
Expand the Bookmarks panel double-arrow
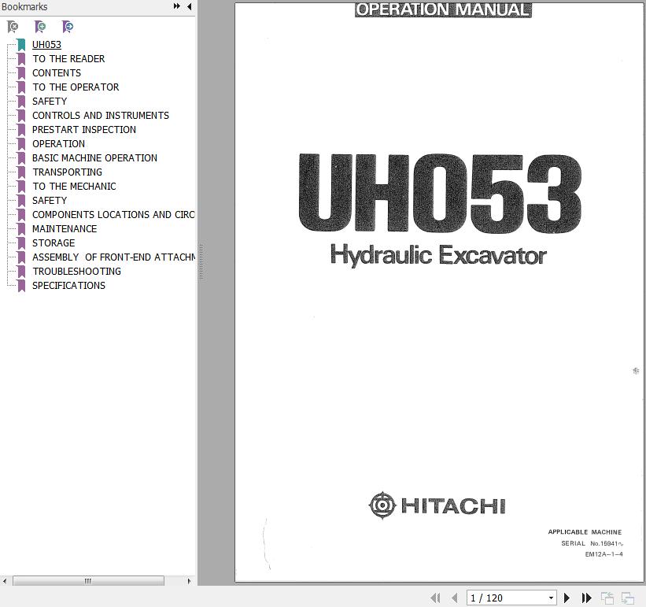[177, 6]
